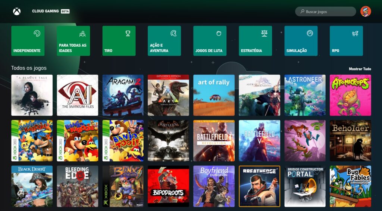
Task: Click the search magnifier icon
Action: [x=302, y=12]
